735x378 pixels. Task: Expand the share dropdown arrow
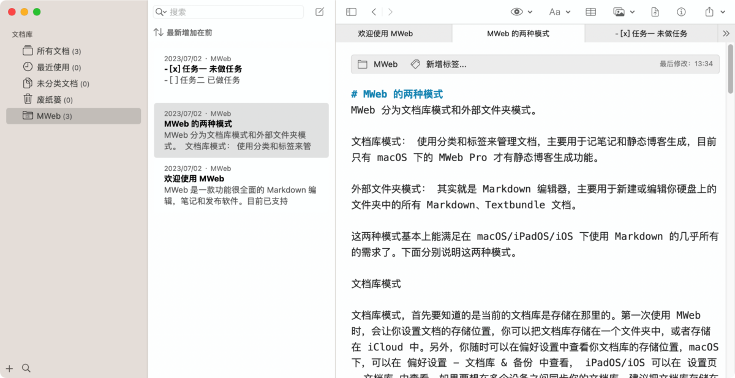point(723,12)
